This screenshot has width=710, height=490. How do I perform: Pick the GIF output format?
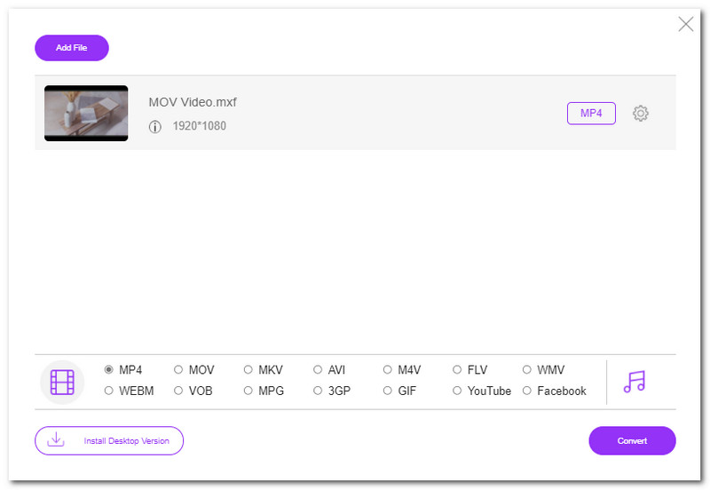388,391
